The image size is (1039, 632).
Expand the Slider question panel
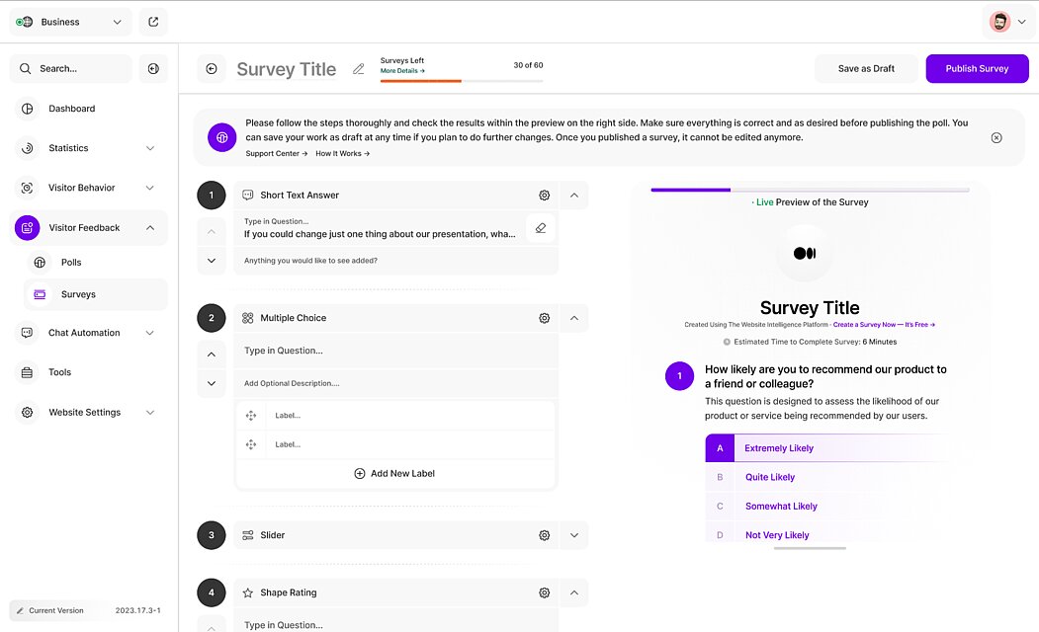point(574,535)
